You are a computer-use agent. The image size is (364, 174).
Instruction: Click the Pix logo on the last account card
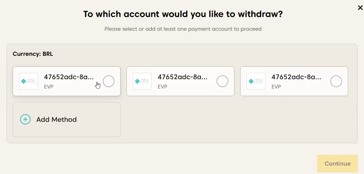tap(256, 81)
